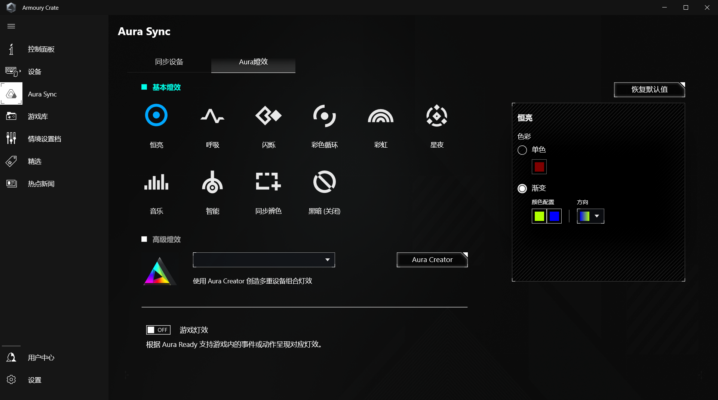Open the 方向 gradient direction dropdown
The width and height of the screenshot is (718, 400).
coord(590,216)
